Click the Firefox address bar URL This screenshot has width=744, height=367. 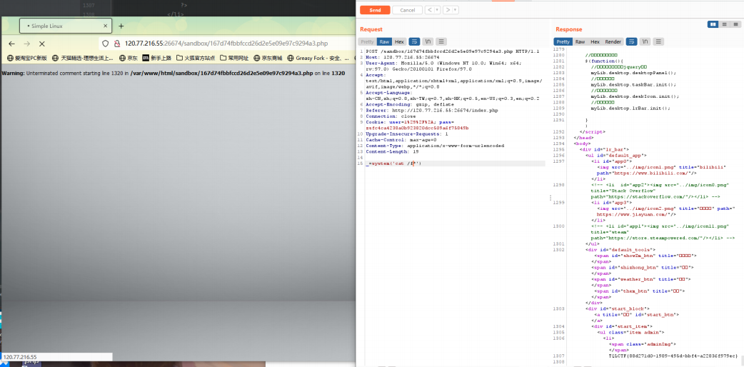coord(226,44)
